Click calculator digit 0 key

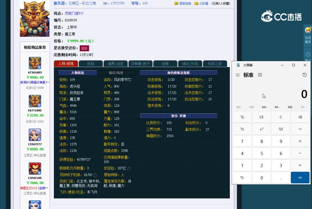[262, 178]
